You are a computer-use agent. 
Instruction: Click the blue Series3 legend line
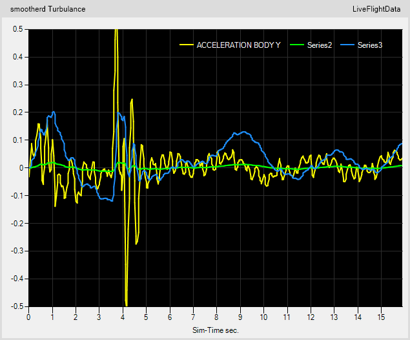coord(347,45)
